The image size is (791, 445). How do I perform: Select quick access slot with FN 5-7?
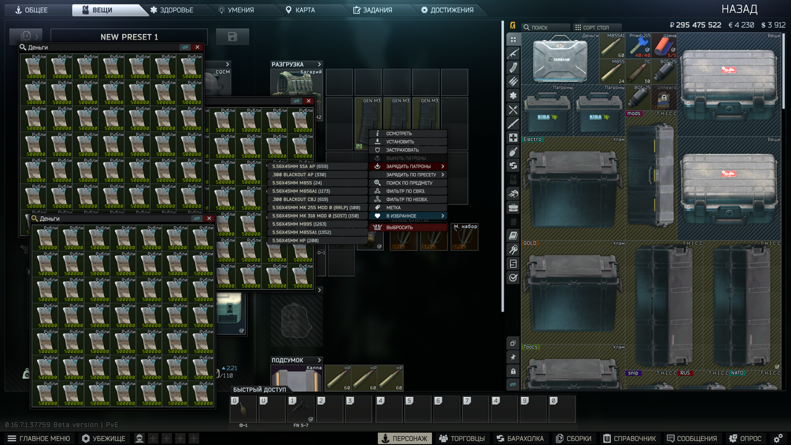[x=301, y=409]
